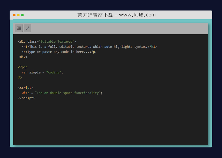
Task: Place cursor in "Editable Textarea" class string
Action: [57, 42]
